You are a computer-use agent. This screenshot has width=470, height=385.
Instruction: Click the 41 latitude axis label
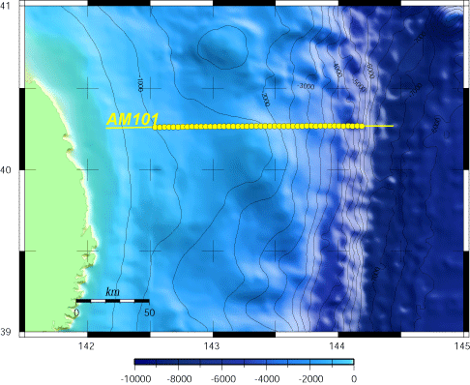click(5, 6)
